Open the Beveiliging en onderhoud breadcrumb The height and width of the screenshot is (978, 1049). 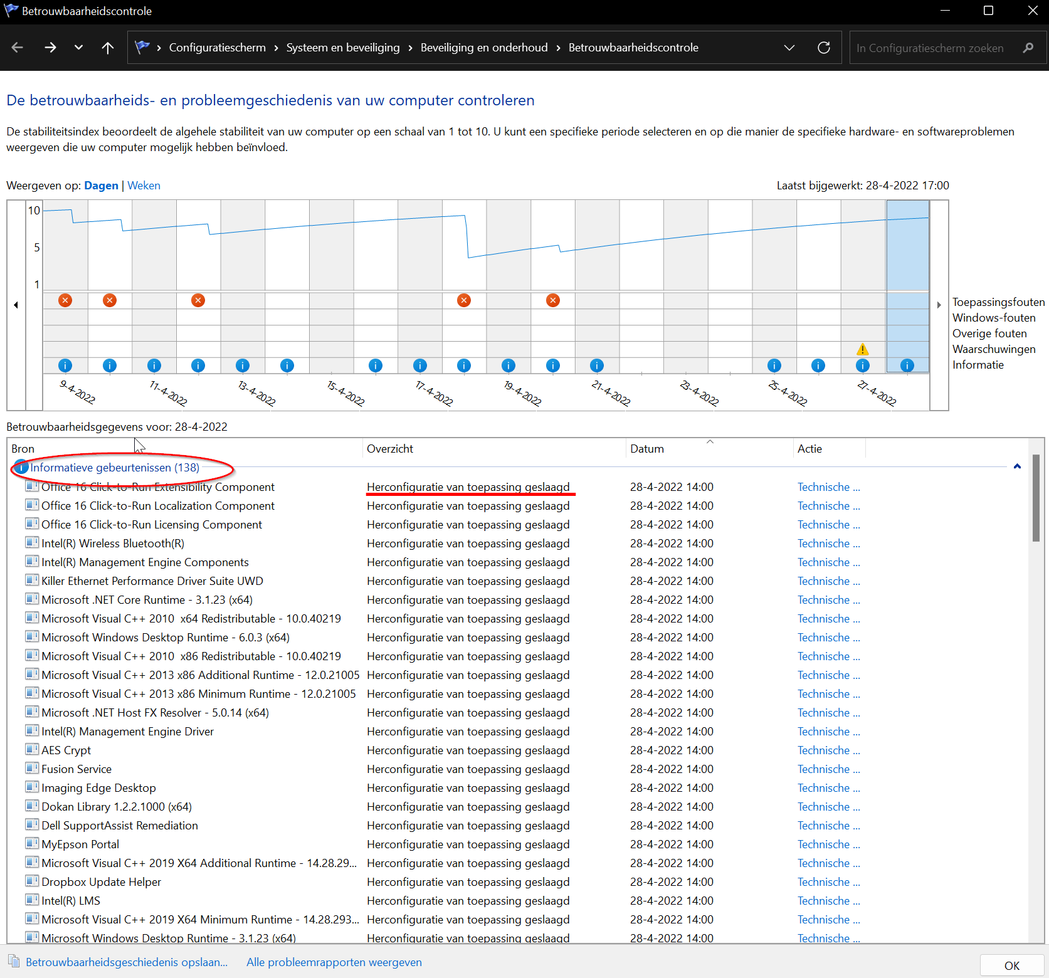pos(484,48)
